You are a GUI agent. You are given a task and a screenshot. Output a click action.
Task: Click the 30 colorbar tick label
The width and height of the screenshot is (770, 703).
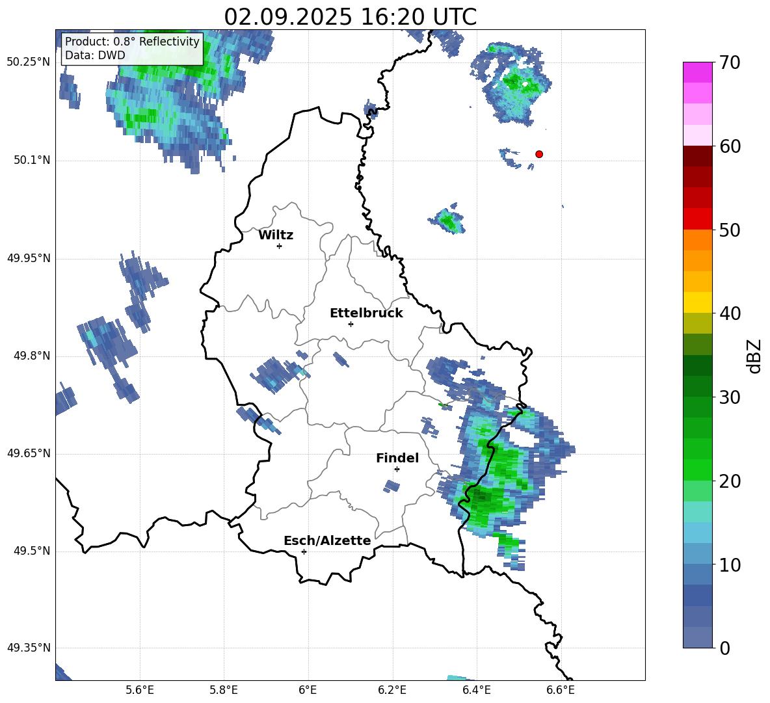click(x=729, y=397)
